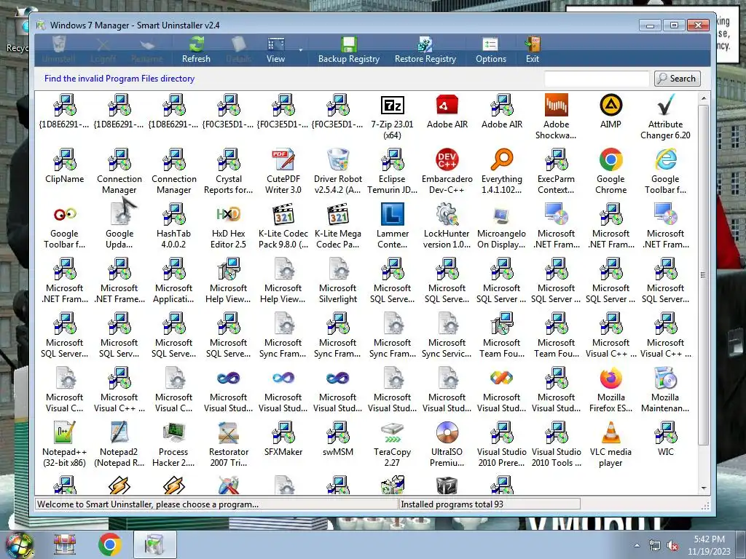746x559 pixels.
Task: Select Visual Studio 2010 Tools icon
Action: click(556, 444)
